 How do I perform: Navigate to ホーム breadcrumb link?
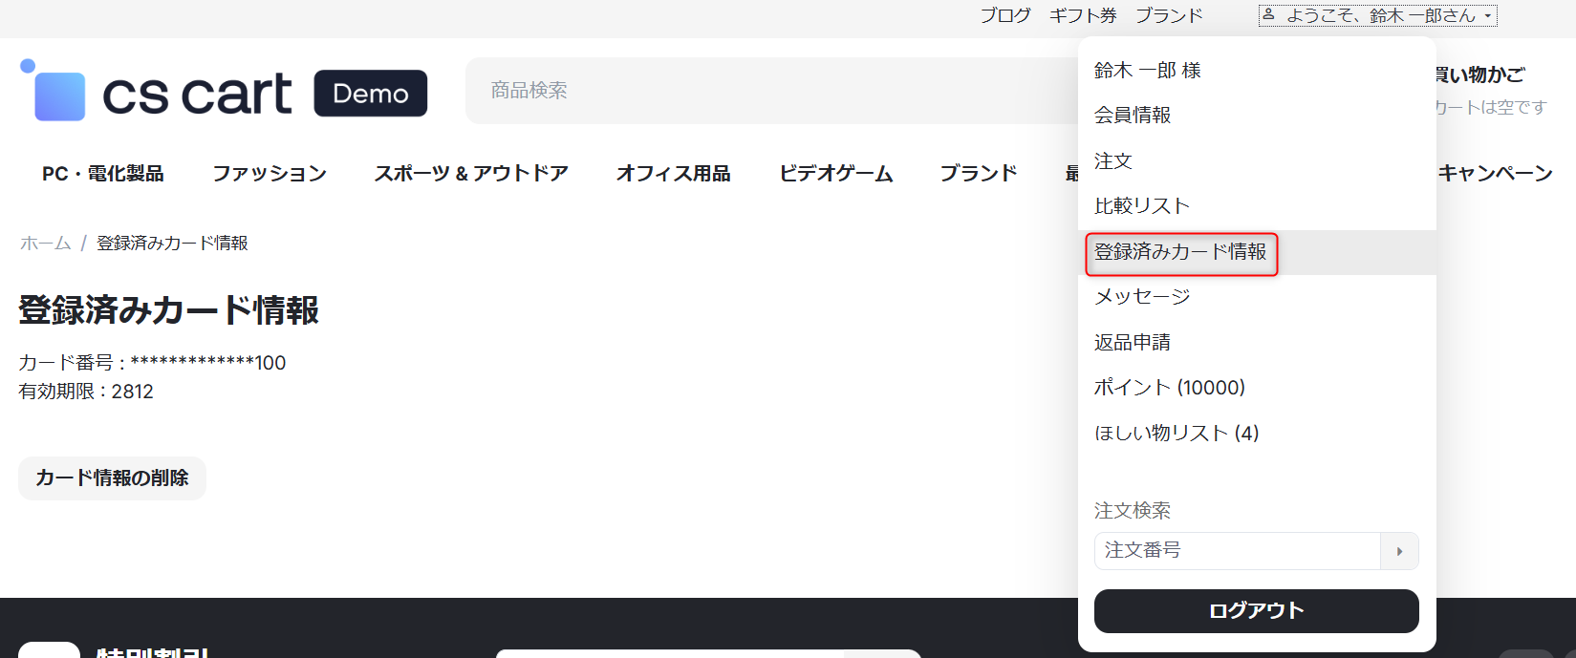tap(45, 244)
